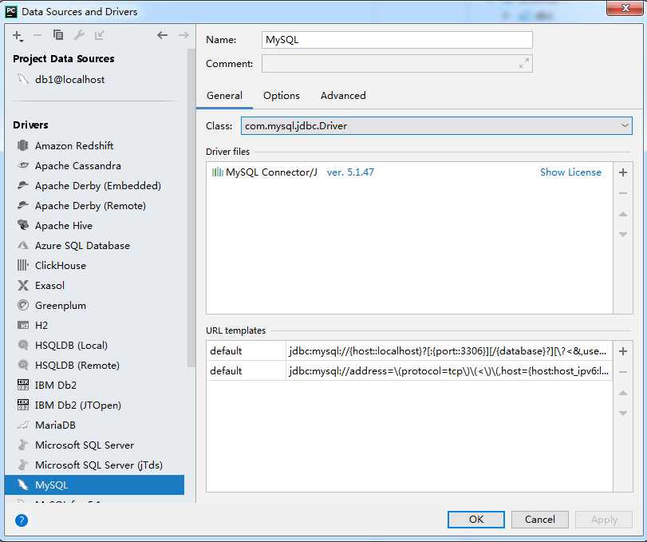Select the jdbc:mysql://address= URL template row
This screenshot has height=542, width=647.
409,370
